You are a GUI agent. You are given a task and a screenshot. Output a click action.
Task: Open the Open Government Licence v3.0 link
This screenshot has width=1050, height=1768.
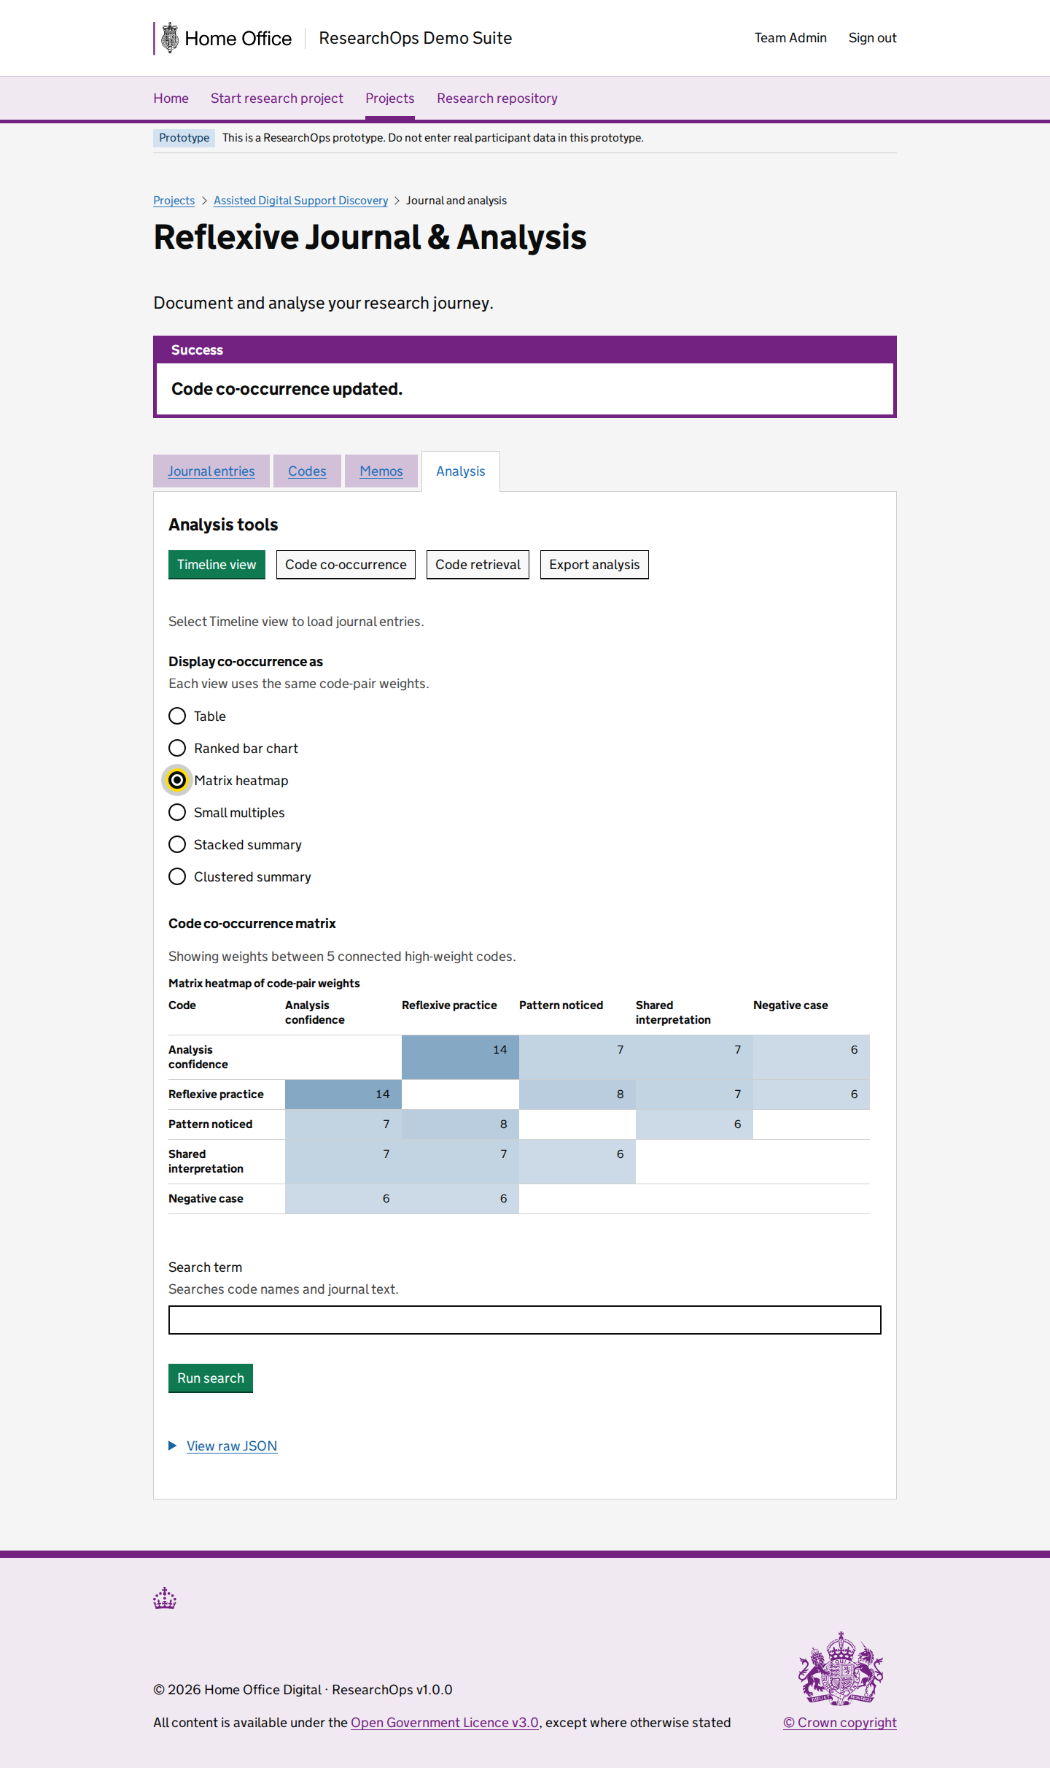[x=445, y=1723]
